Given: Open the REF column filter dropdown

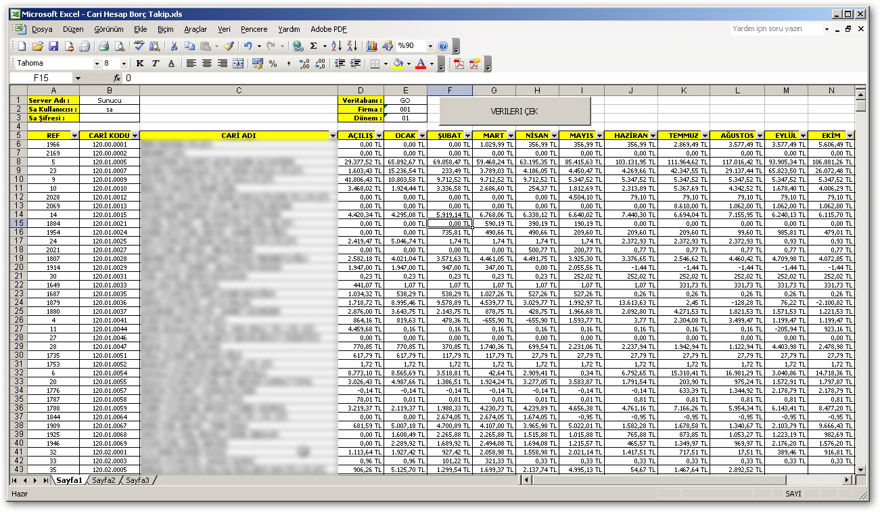Looking at the screenshot, I should tap(74, 136).
